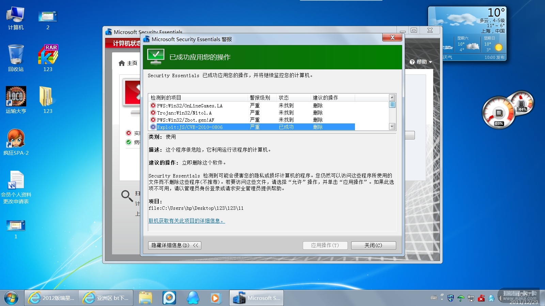Open the 联机获取有关此项目的详细信息 link
Screen dimensions: 545x306
187,221
